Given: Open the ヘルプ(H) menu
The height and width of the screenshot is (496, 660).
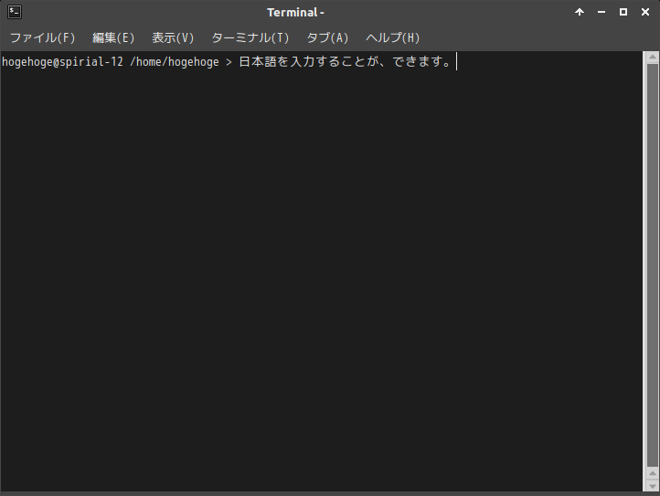Looking at the screenshot, I should 393,37.
